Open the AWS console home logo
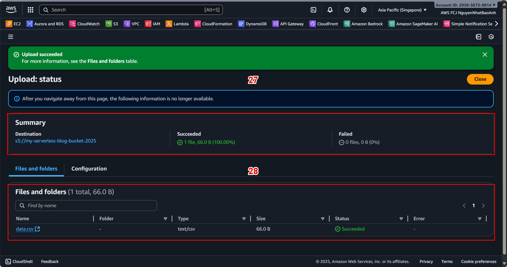 (x=11, y=10)
